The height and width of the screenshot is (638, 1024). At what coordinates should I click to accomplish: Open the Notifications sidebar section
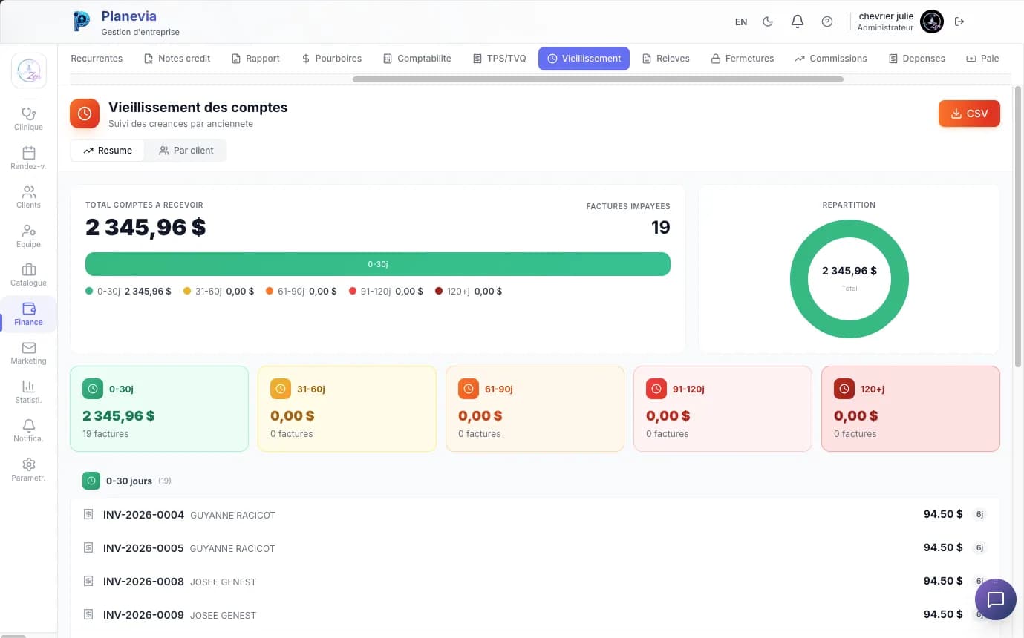28,430
